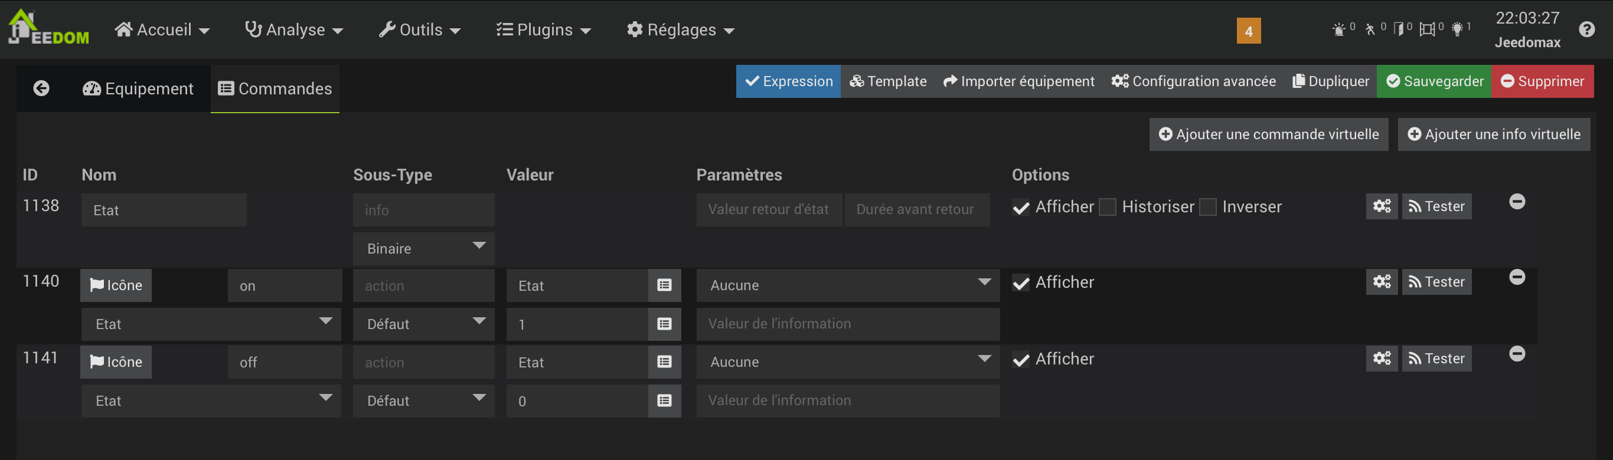Open the Binaire sous-type dropdown

tap(424, 248)
